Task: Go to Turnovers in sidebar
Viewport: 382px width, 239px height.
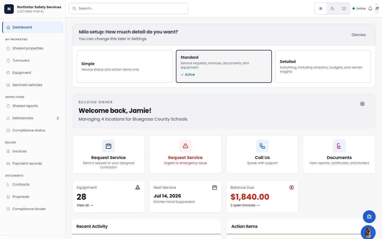Action: coord(33,61)
